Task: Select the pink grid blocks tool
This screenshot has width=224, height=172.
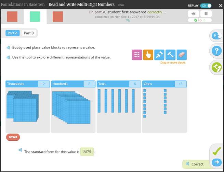Action: pyautogui.click(x=137, y=55)
